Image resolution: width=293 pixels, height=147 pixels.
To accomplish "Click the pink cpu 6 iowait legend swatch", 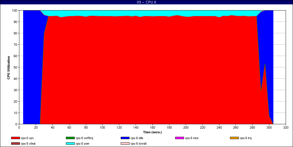I will click(125, 144).
